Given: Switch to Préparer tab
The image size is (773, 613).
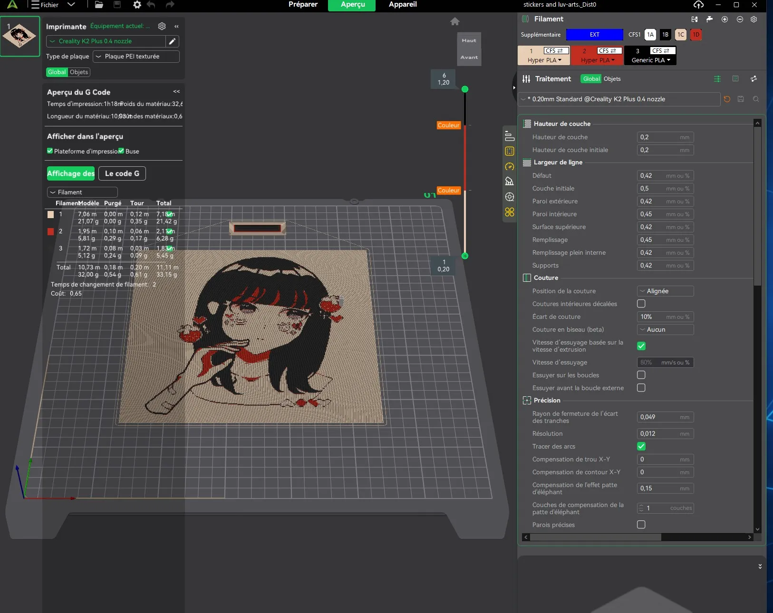Looking at the screenshot, I should [x=303, y=5].
